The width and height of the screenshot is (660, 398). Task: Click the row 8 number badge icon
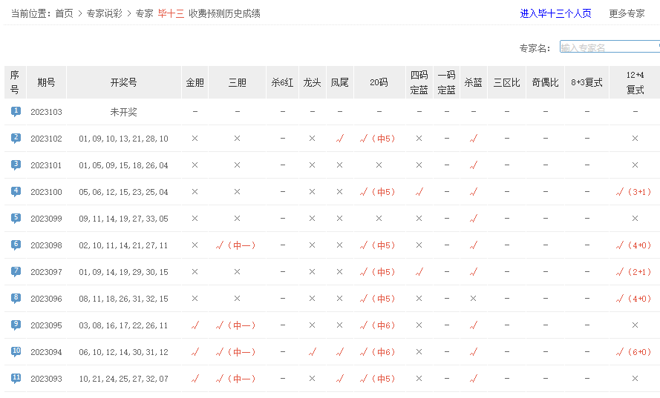click(x=16, y=298)
